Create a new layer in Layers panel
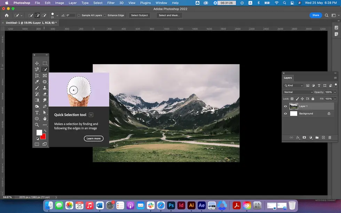 click(x=323, y=138)
